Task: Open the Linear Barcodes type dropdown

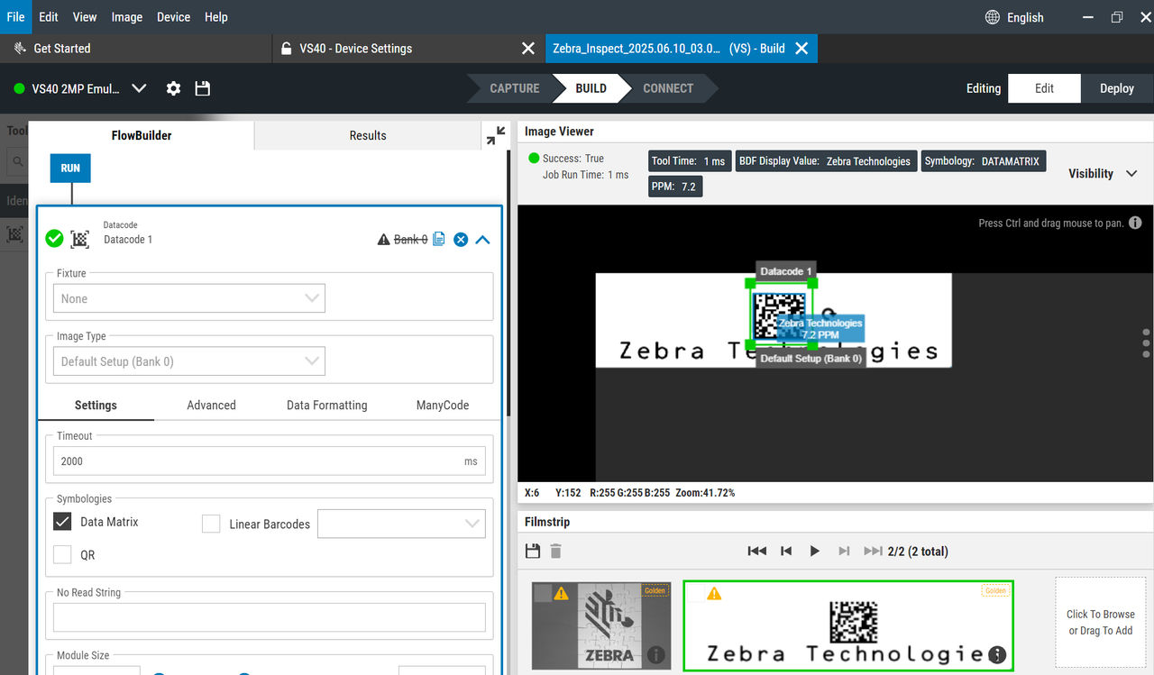Action: (401, 524)
